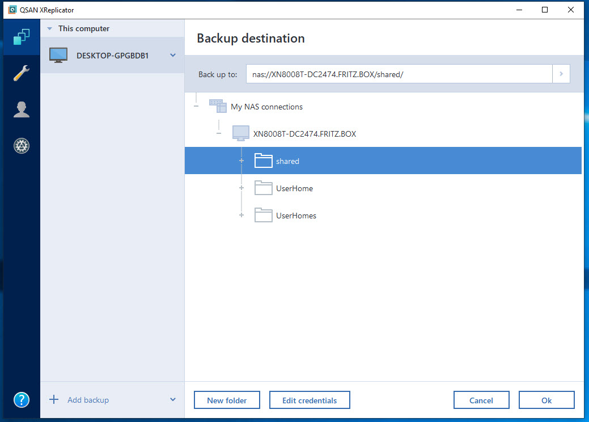Select the UserHomes folder

[296, 216]
